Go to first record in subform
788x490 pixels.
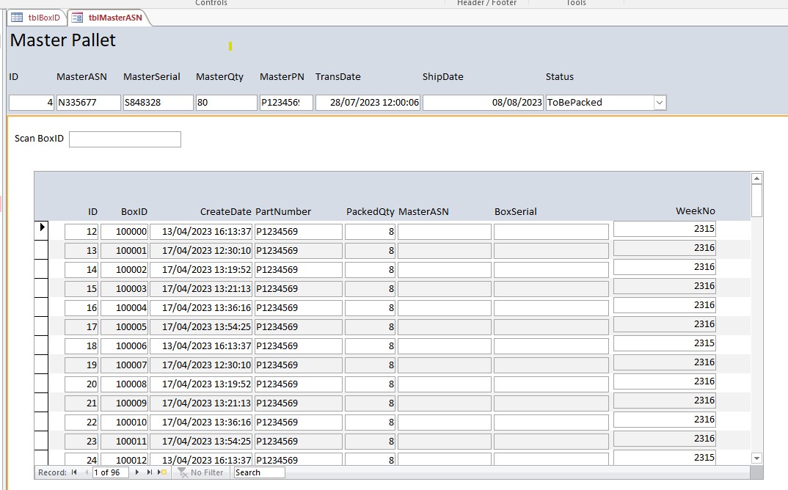tap(74, 472)
